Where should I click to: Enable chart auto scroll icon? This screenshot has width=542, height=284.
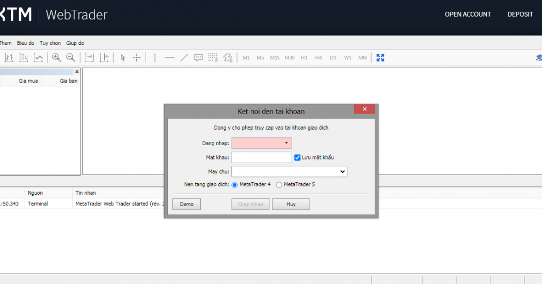(89, 58)
